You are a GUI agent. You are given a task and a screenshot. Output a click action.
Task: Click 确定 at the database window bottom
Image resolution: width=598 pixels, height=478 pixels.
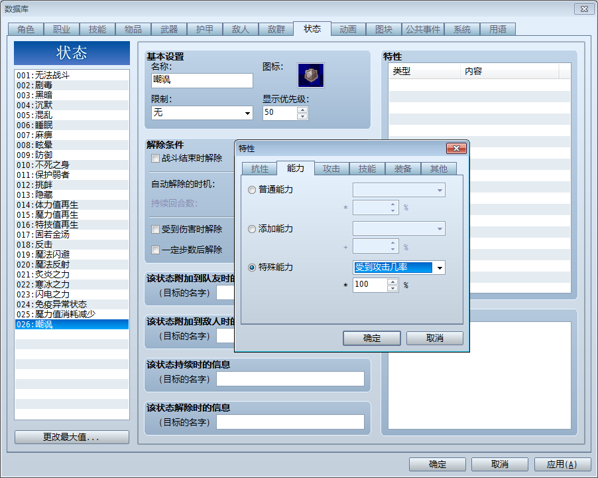click(438, 465)
